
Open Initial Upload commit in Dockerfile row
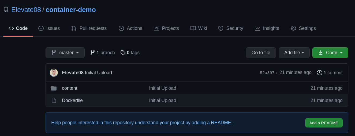tap(163, 100)
